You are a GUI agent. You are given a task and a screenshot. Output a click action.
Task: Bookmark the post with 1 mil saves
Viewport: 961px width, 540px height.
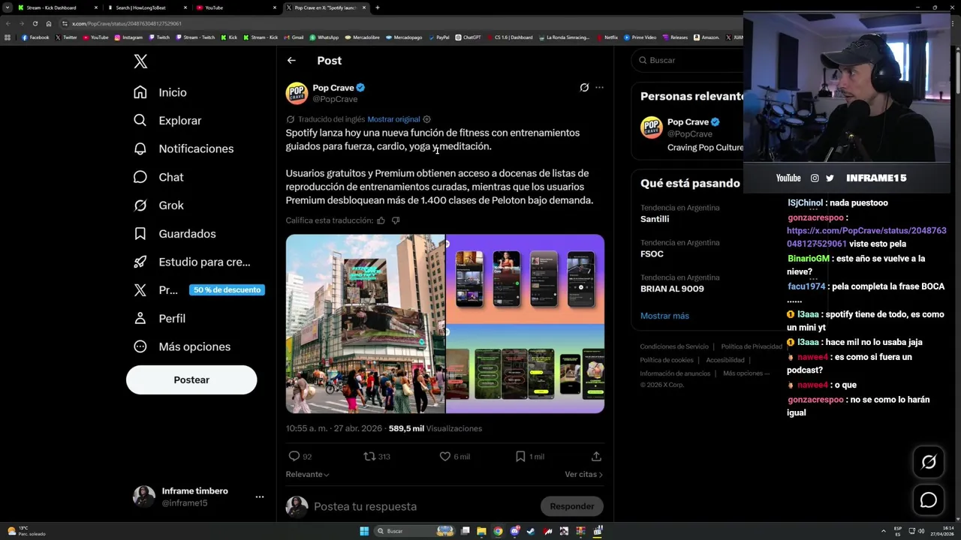tap(529, 456)
